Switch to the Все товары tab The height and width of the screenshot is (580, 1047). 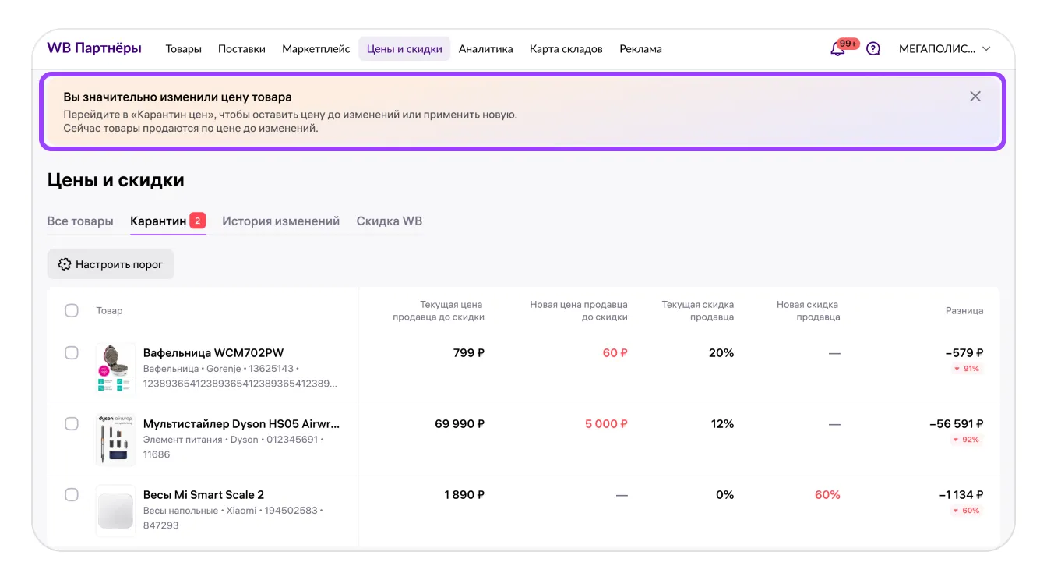[x=80, y=221]
